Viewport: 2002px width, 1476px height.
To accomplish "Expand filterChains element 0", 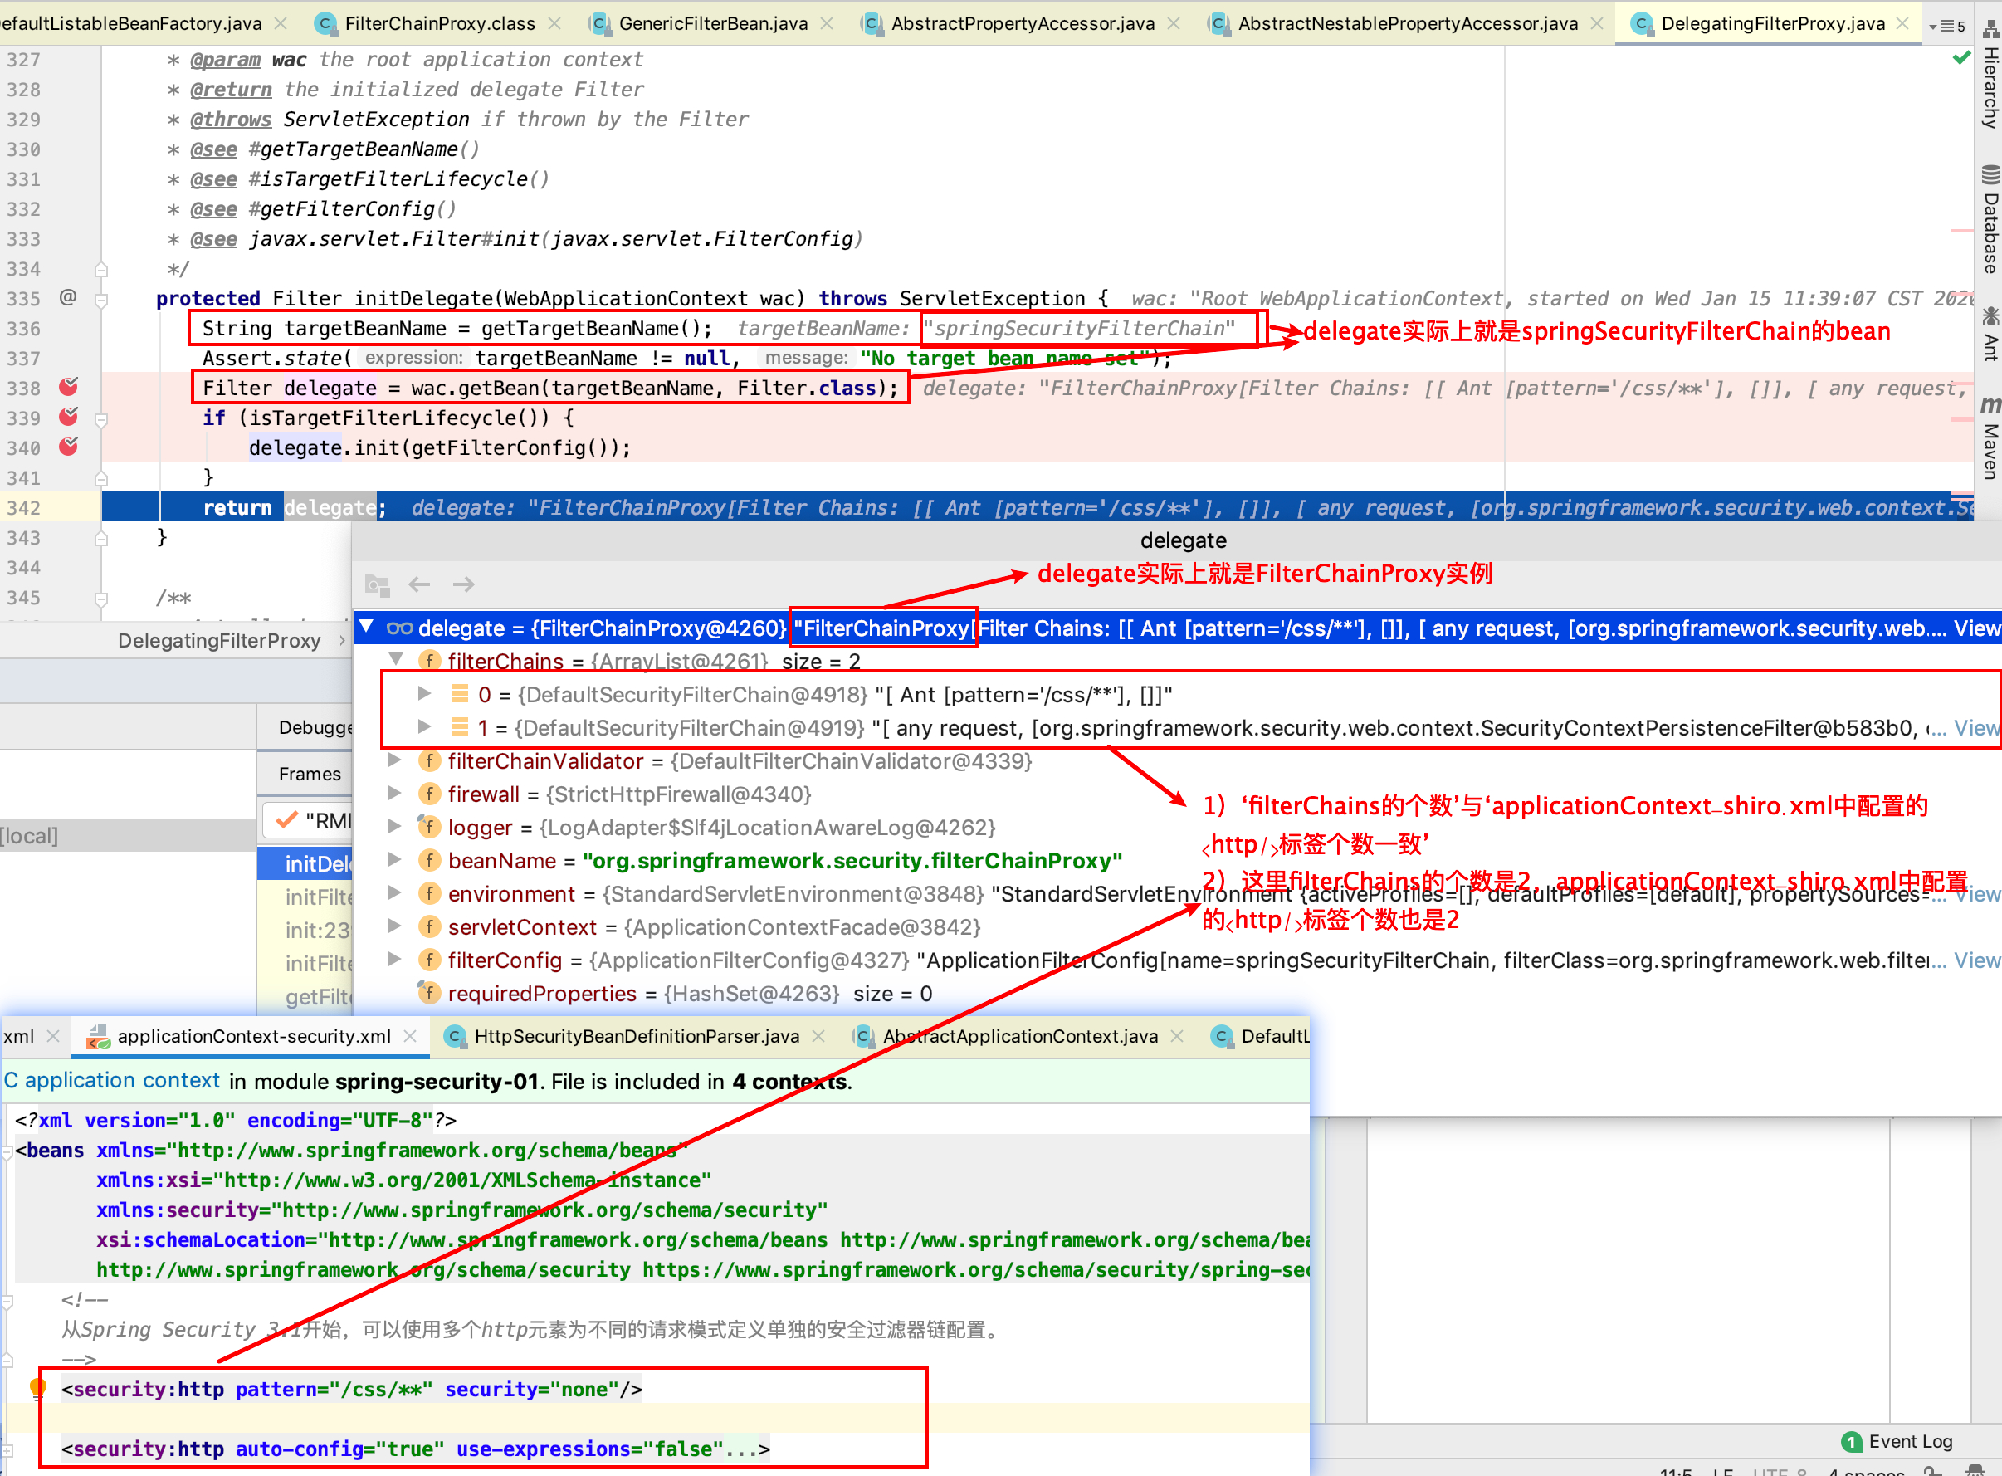I will tap(424, 693).
